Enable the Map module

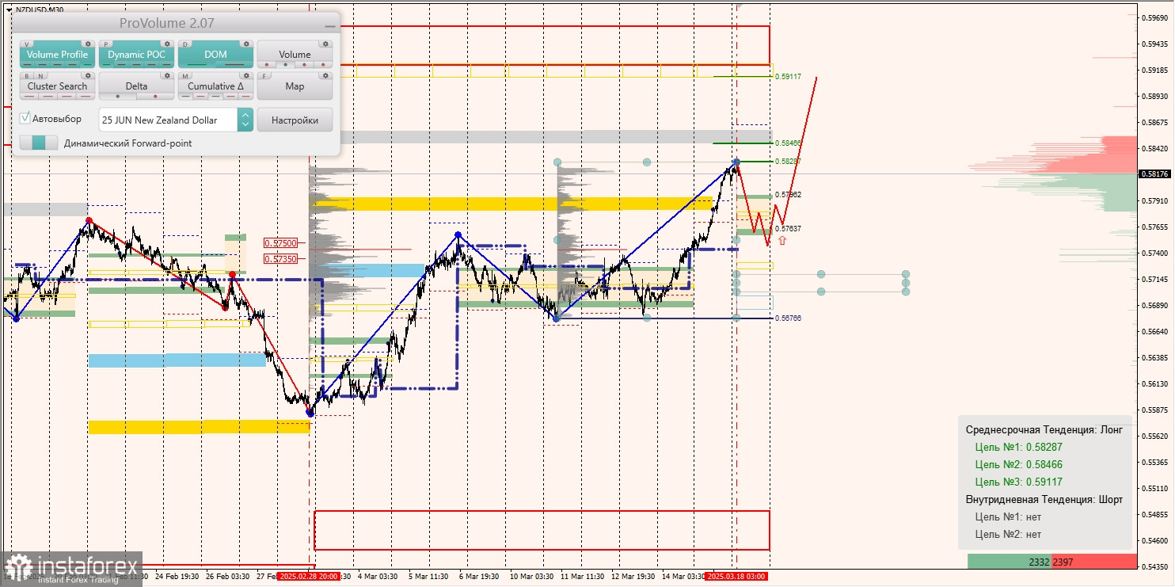295,86
